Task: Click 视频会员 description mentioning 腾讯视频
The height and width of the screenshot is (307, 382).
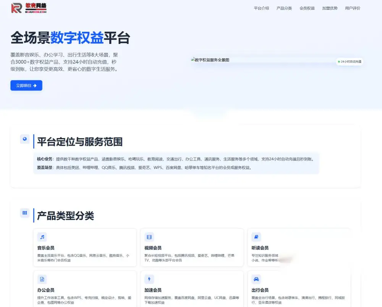Action: click(189, 258)
